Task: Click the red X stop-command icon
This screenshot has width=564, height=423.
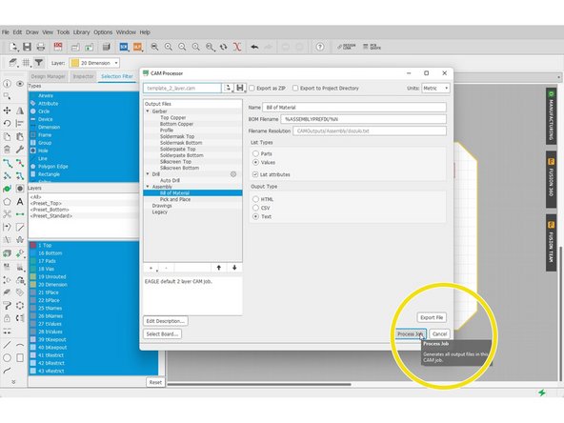Action: coord(237,47)
